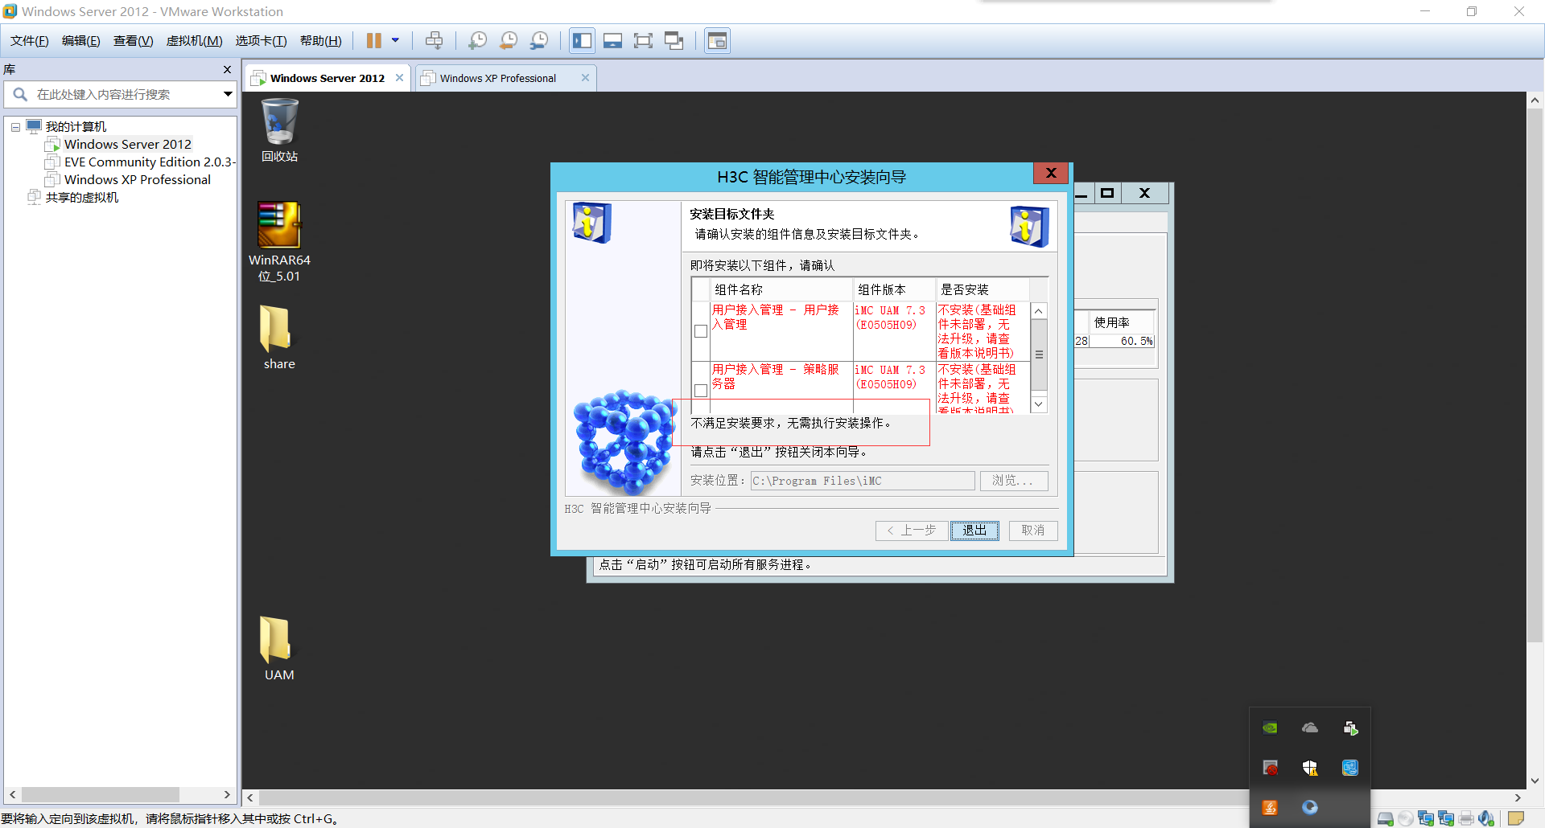Click the 安装位置 path field
The image size is (1545, 828).
pyautogui.click(x=863, y=481)
